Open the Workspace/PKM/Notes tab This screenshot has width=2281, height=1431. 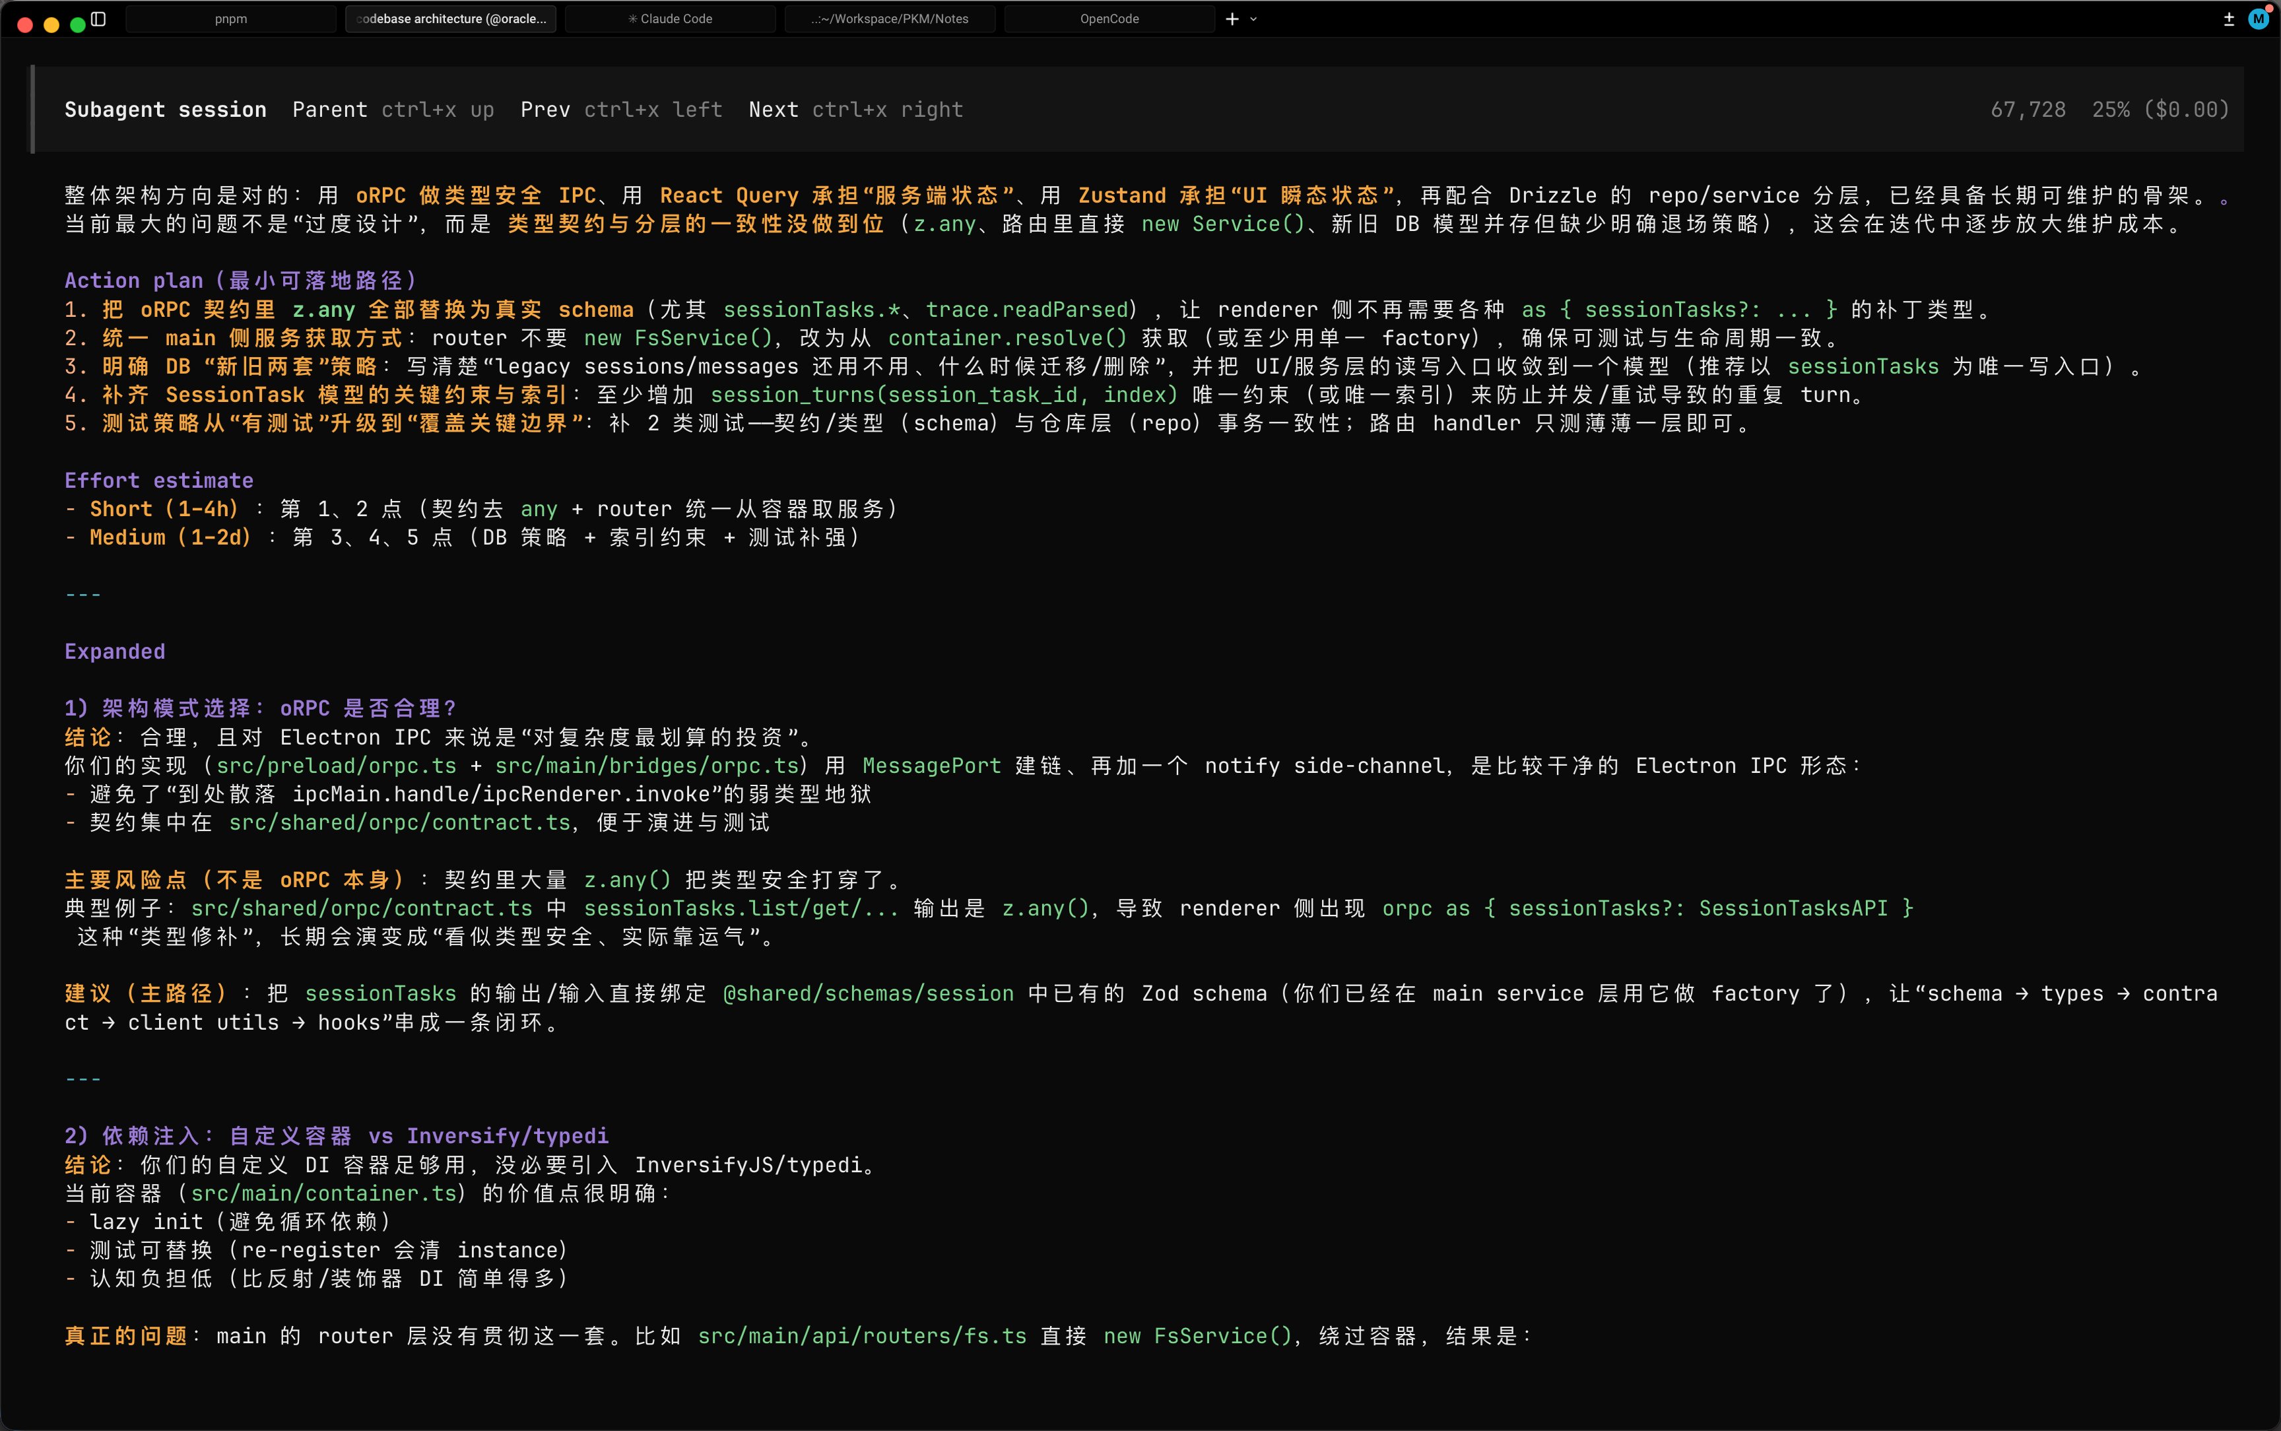[889, 19]
